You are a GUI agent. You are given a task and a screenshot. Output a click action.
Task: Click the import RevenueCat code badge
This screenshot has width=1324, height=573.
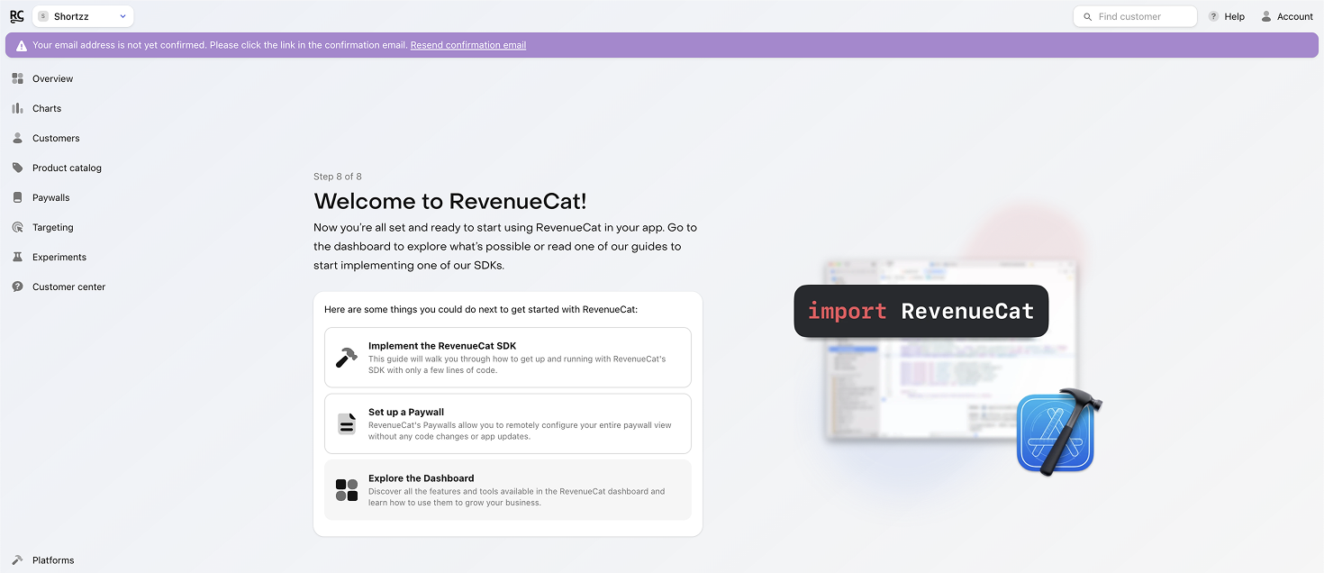pyautogui.click(x=921, y=311)
